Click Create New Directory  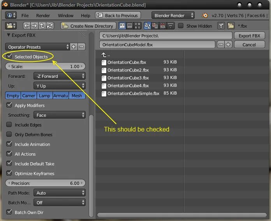88,26
